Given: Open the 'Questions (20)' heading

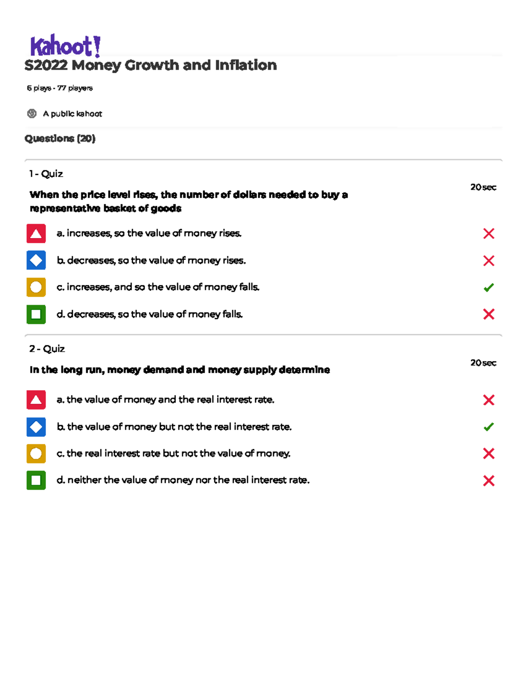Looking at the screenshot, I should [60, 138].
